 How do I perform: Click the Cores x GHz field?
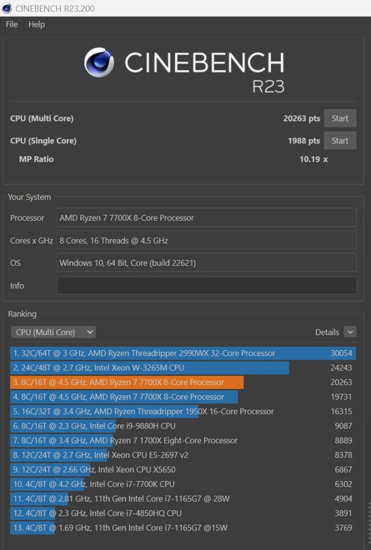pos(207,240)
